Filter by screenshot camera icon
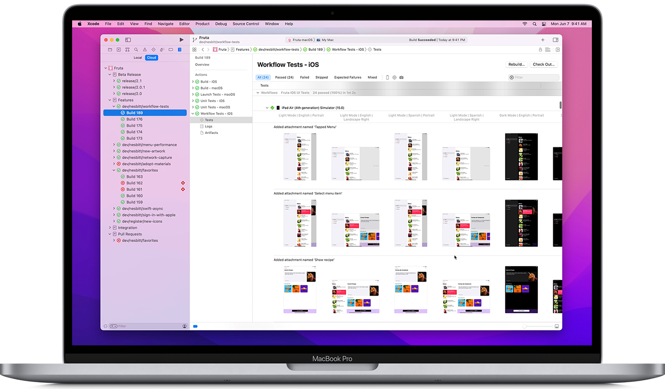 [x=401, y=77]
